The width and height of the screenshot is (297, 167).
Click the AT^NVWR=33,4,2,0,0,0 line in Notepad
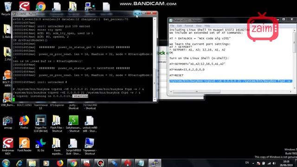click(x=187, y=70)
